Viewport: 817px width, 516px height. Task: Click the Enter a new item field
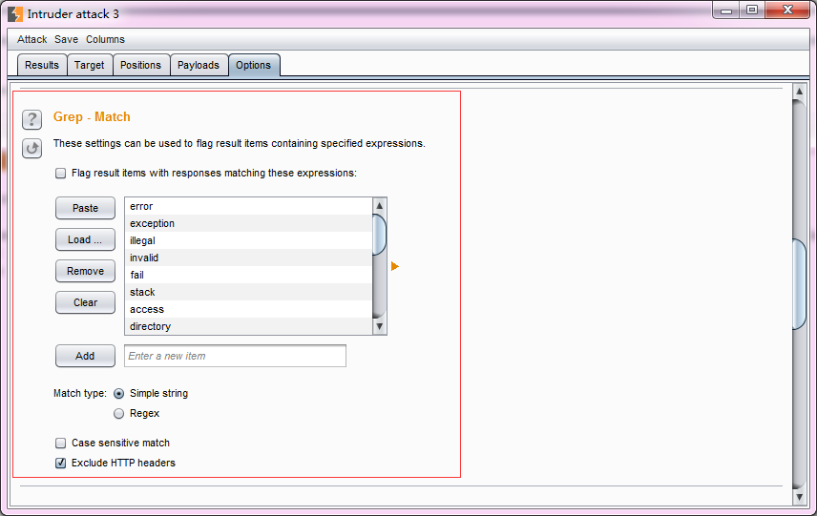point(235,356)
